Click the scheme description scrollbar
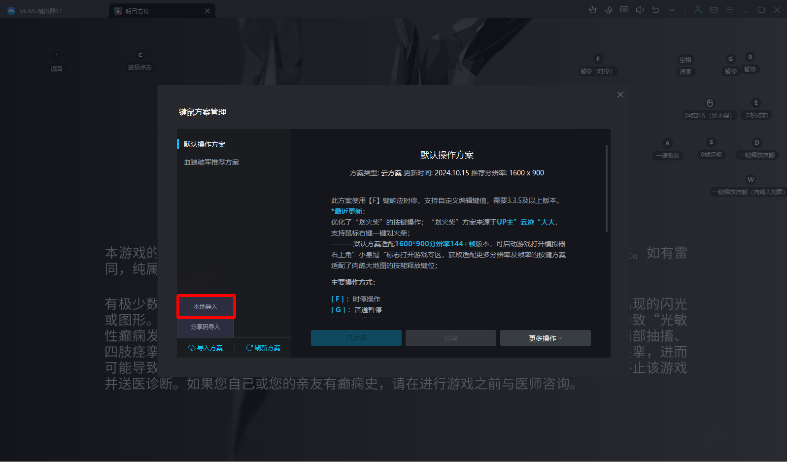This screenshot has height=462, width=787. pyautogui.click(x=607, y=188)
